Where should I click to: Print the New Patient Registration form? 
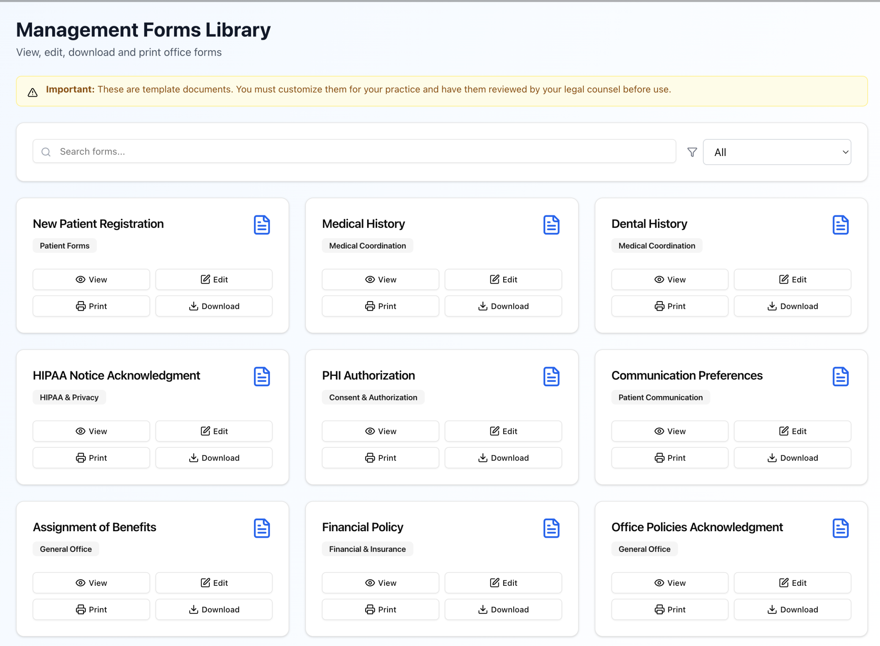click(x=91, y=306)
